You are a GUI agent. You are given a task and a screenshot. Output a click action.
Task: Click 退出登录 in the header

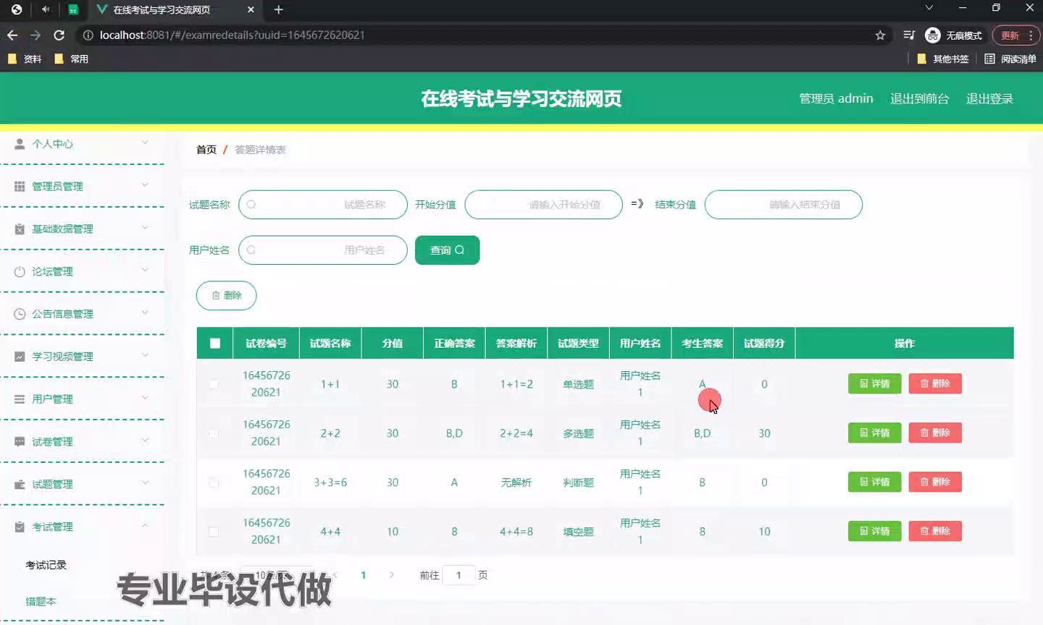click(989, 99)
